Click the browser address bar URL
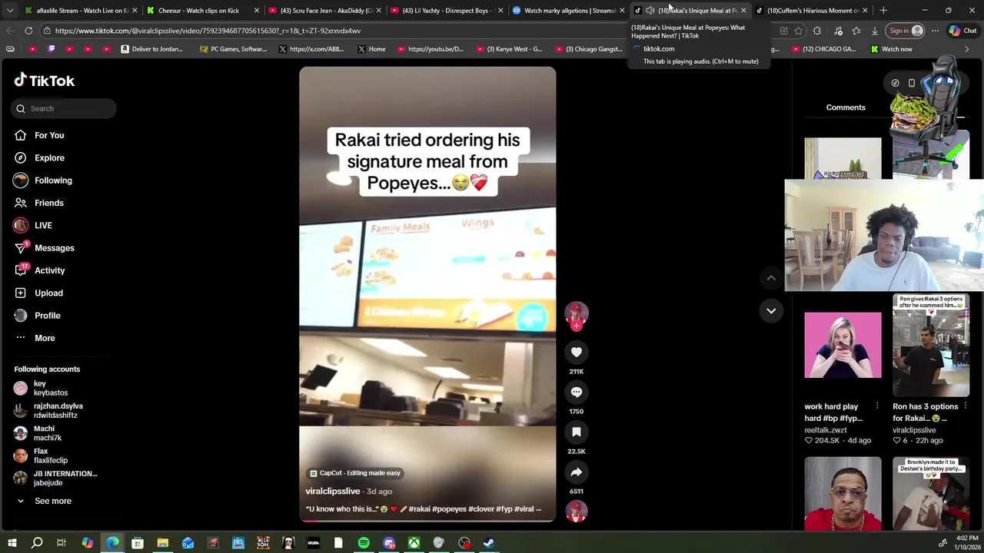This screenshot has width=984, height=553. coord(208,31)
